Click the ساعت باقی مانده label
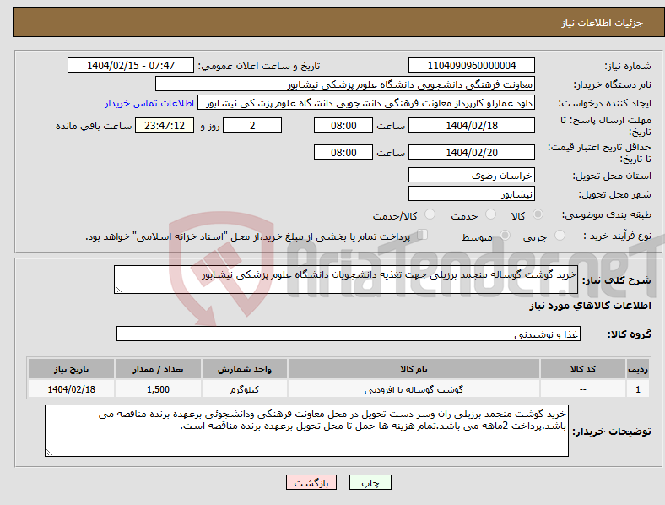Screen dimensions: 665x505 [x=94, y=126]
